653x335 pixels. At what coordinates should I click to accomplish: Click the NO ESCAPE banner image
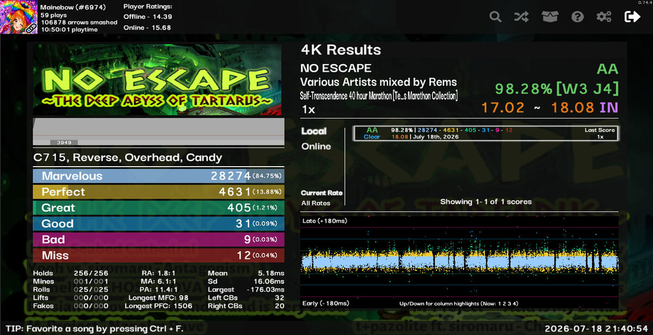pos(157,80)
